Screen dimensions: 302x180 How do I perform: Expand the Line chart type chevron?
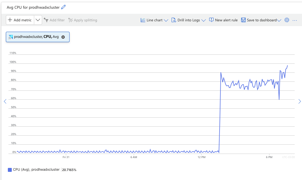point(166,20)
